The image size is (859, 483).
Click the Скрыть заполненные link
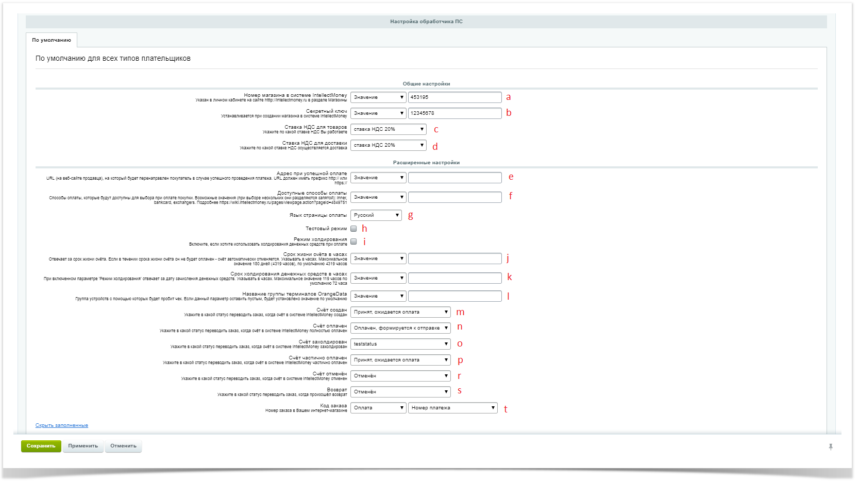62,425
